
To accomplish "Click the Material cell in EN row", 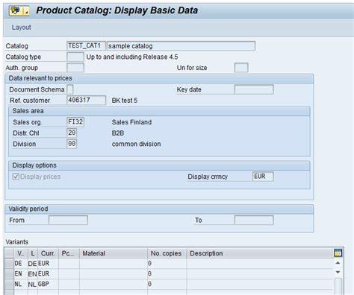I will click(114, 273).
